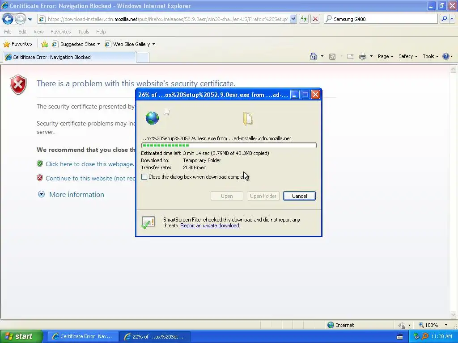The height and width of the screenshot is (343, 458).
Task: Click the keyboard icon in taskbar
Action: (400, 337)
